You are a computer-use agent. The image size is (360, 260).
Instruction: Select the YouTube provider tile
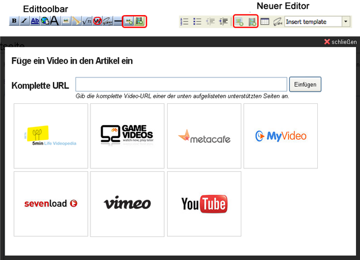[x=204, y=204]
